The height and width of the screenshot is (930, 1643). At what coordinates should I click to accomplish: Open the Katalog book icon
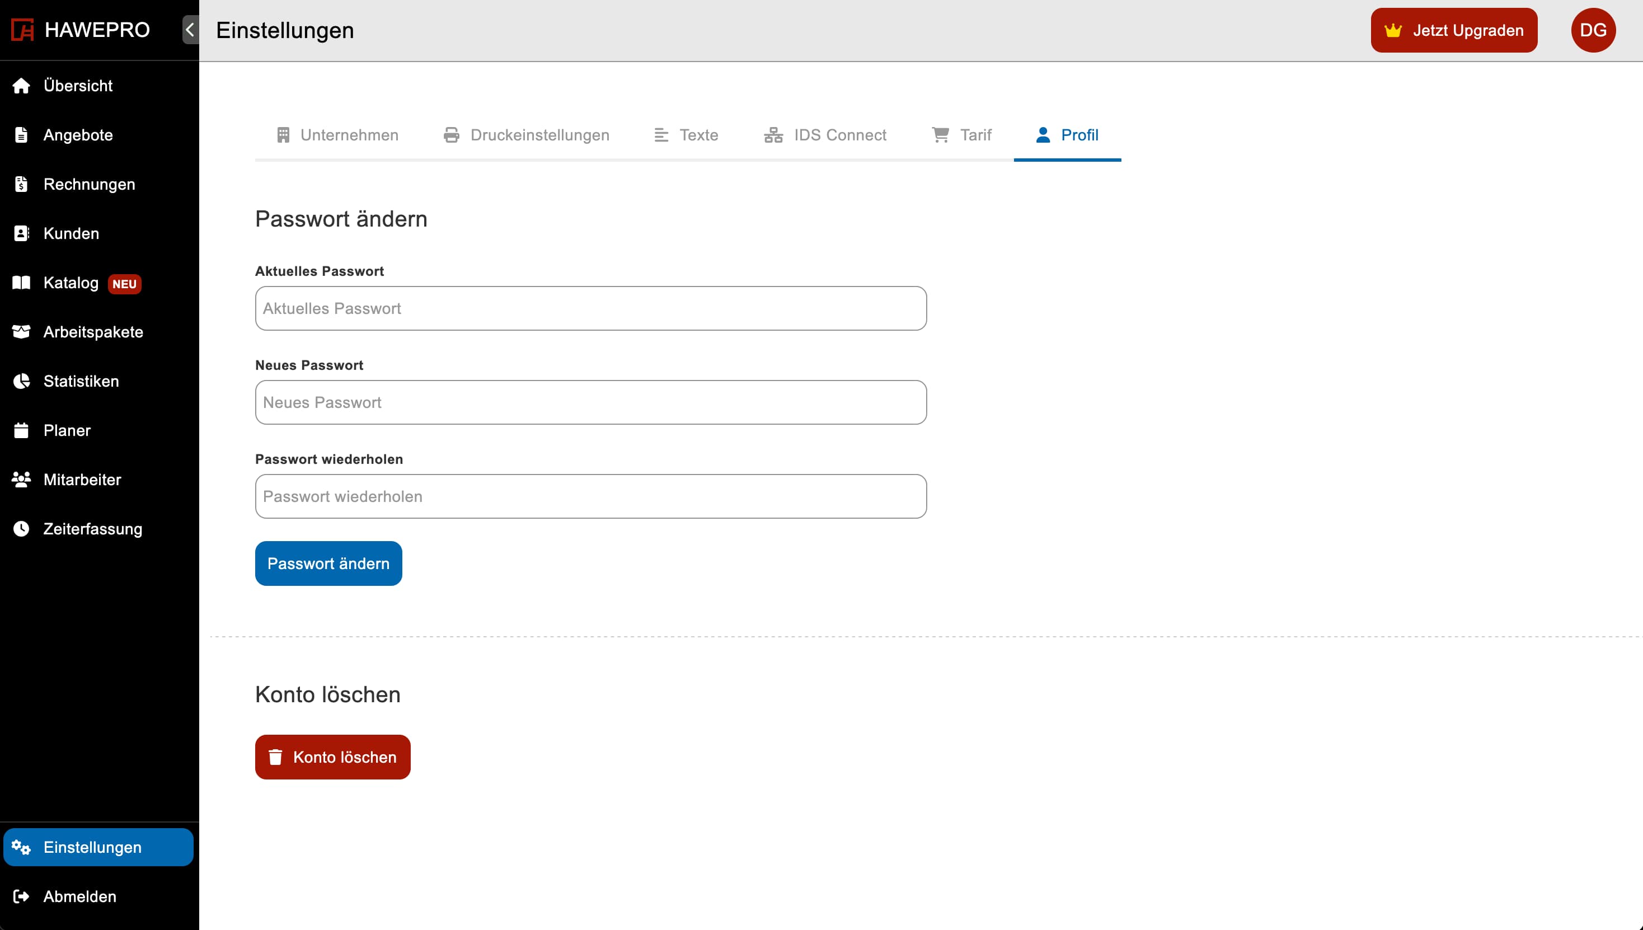coord(21,283)
